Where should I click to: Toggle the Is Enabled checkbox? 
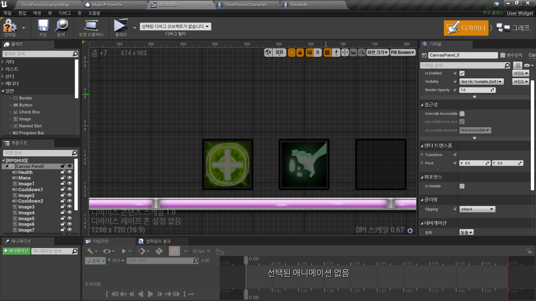click(x=462, y=73)
